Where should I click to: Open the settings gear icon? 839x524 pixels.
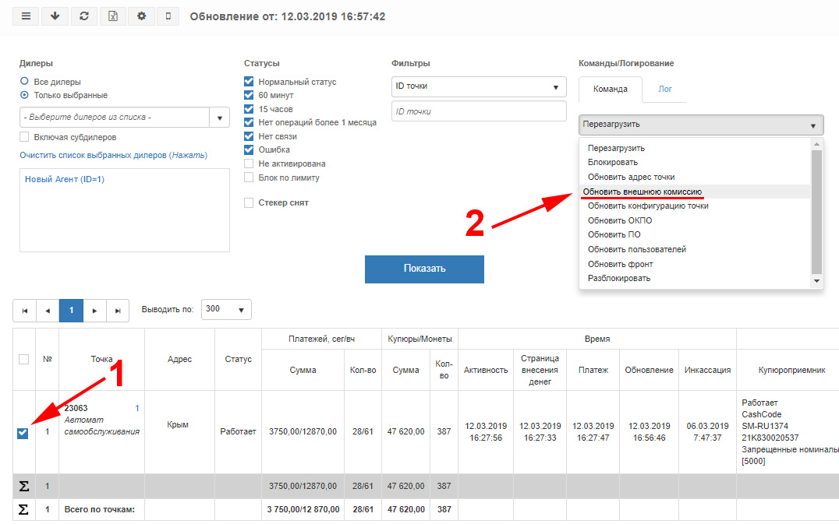(141, 16)
